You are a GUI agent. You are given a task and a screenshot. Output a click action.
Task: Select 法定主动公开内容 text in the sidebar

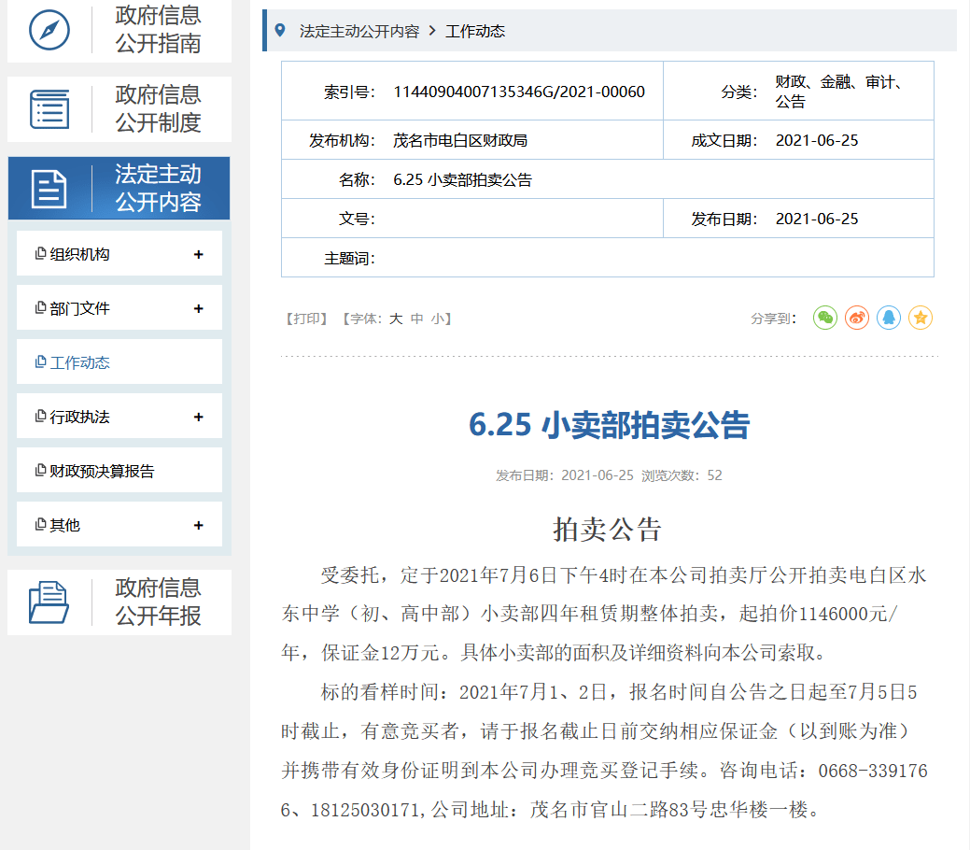pyautogui.click(x=159, y=188)
